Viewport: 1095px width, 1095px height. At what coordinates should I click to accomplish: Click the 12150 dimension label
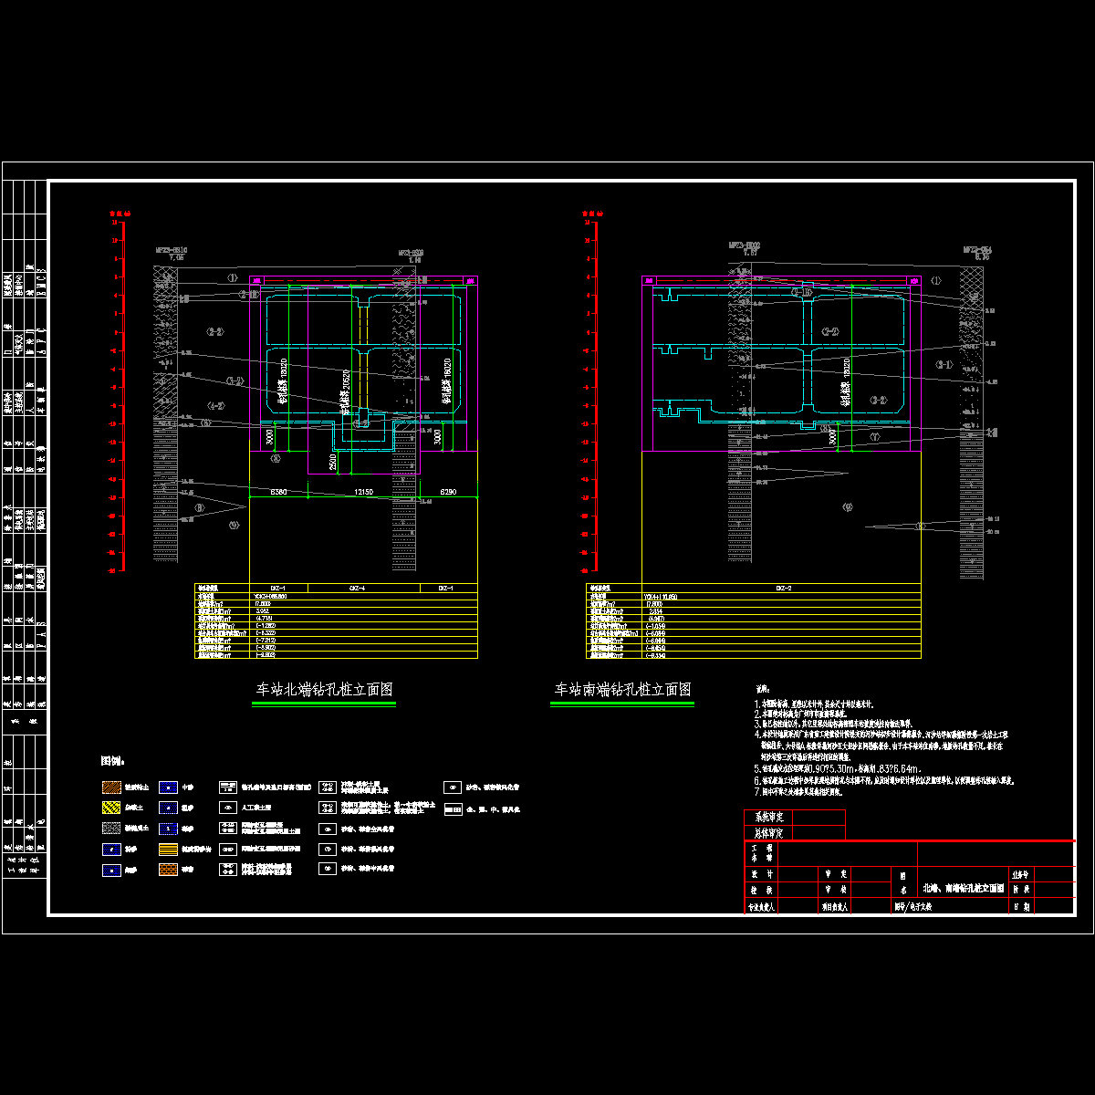coord(362,492)
